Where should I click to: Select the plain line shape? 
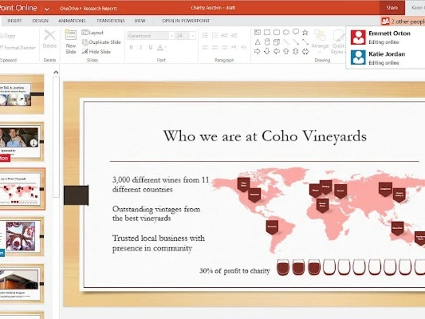click(x=286, y=42)
